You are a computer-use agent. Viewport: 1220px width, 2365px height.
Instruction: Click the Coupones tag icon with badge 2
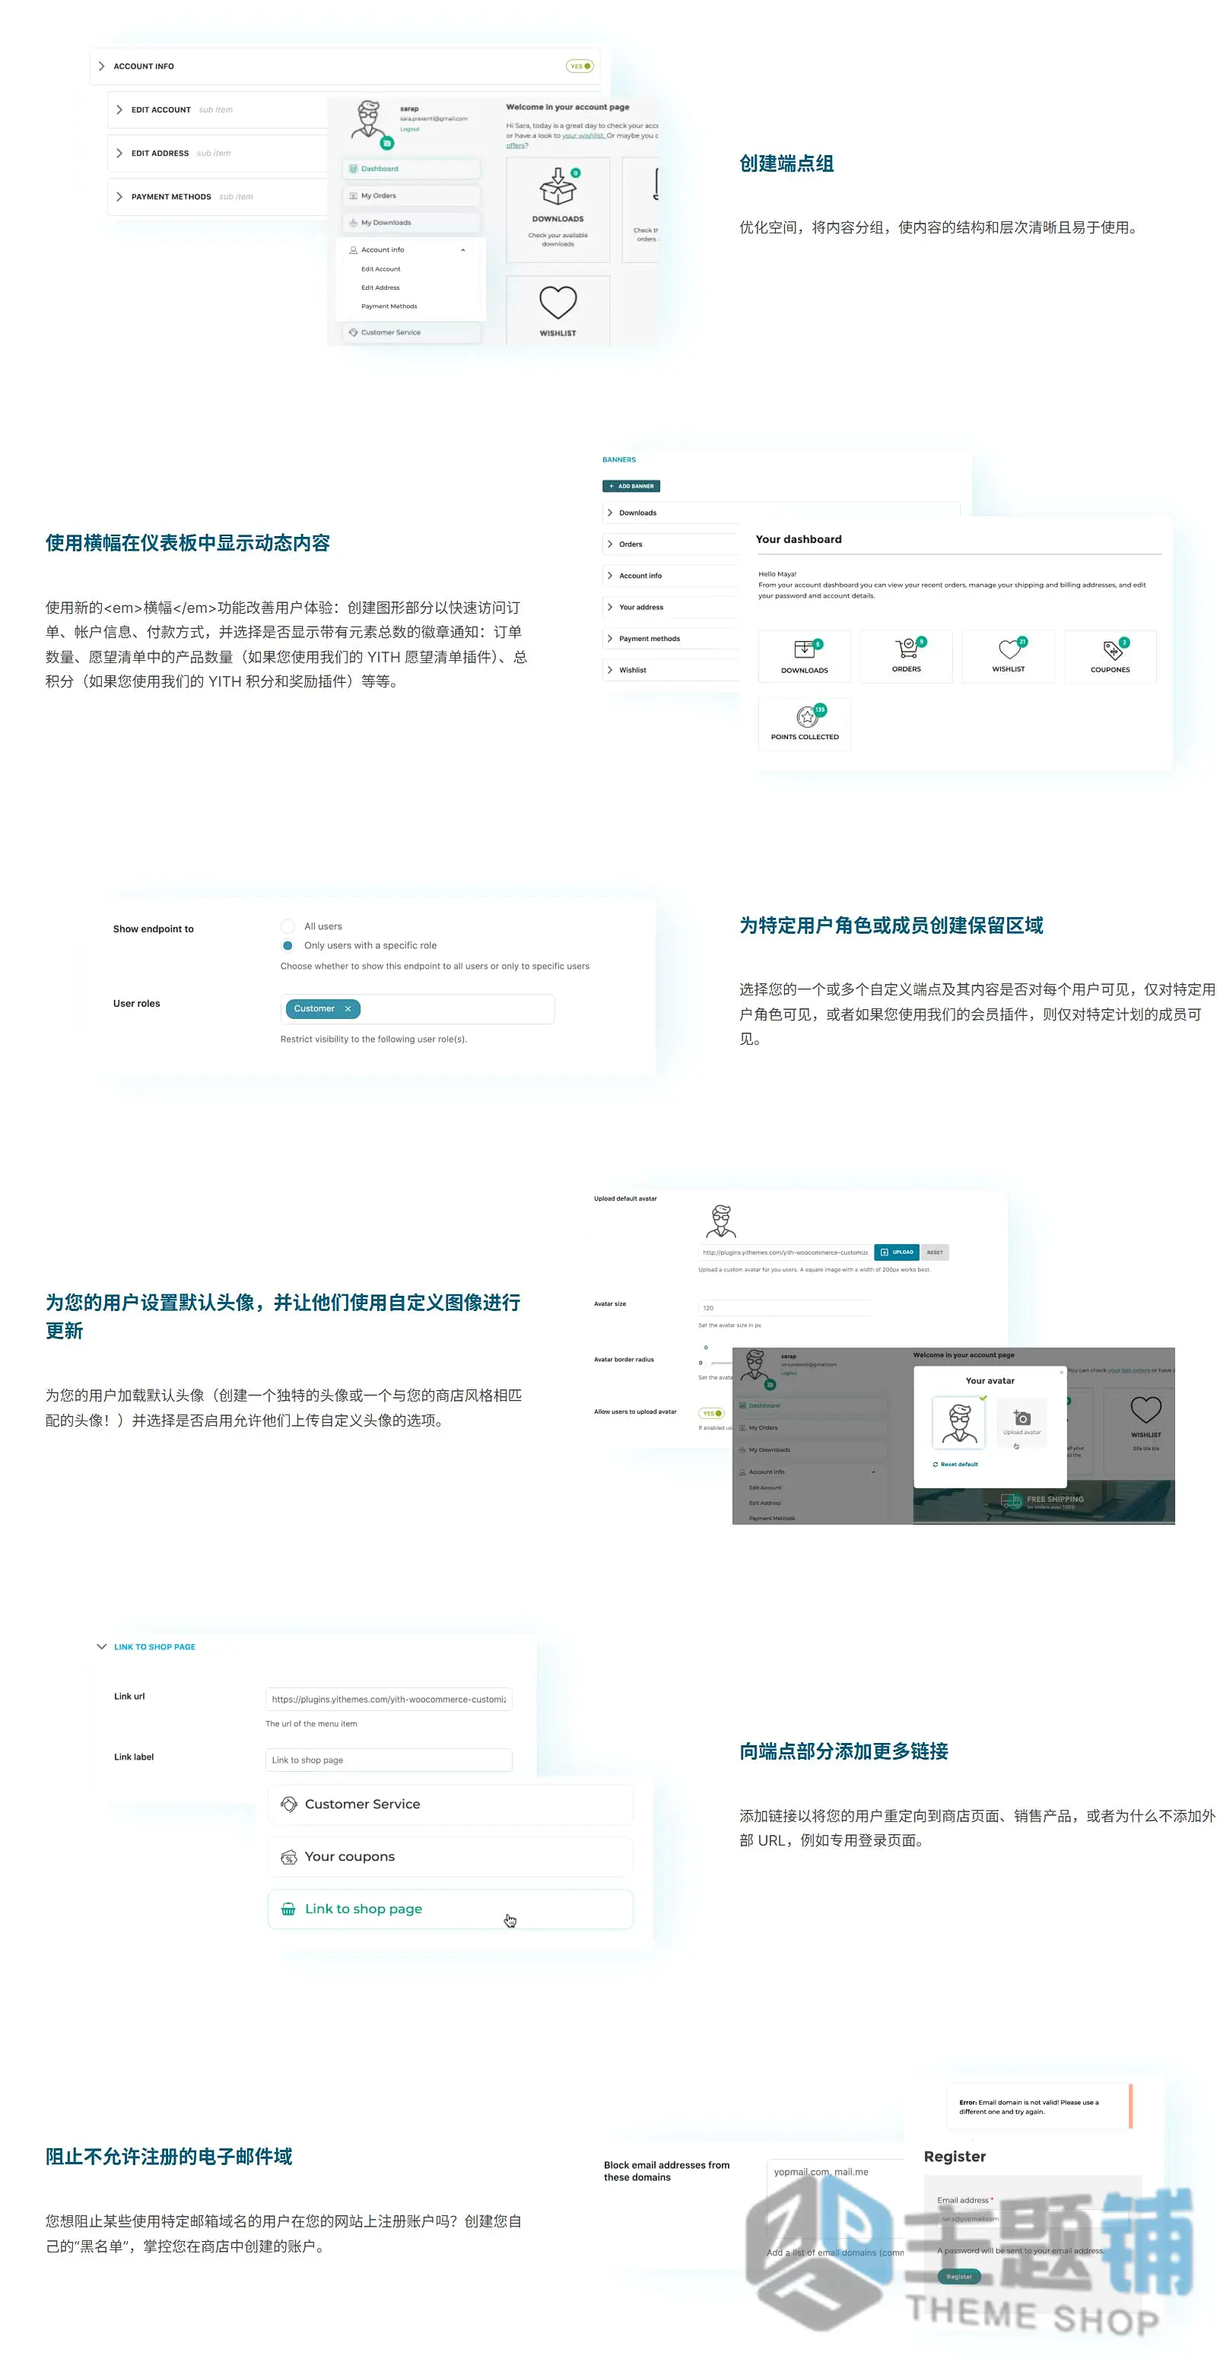(1112, 650)
